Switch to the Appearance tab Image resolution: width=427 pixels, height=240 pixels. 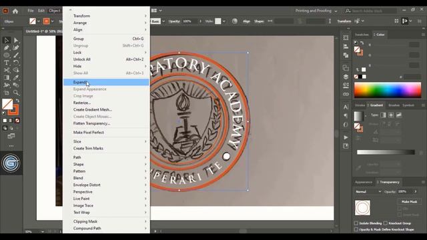point(363,182)
